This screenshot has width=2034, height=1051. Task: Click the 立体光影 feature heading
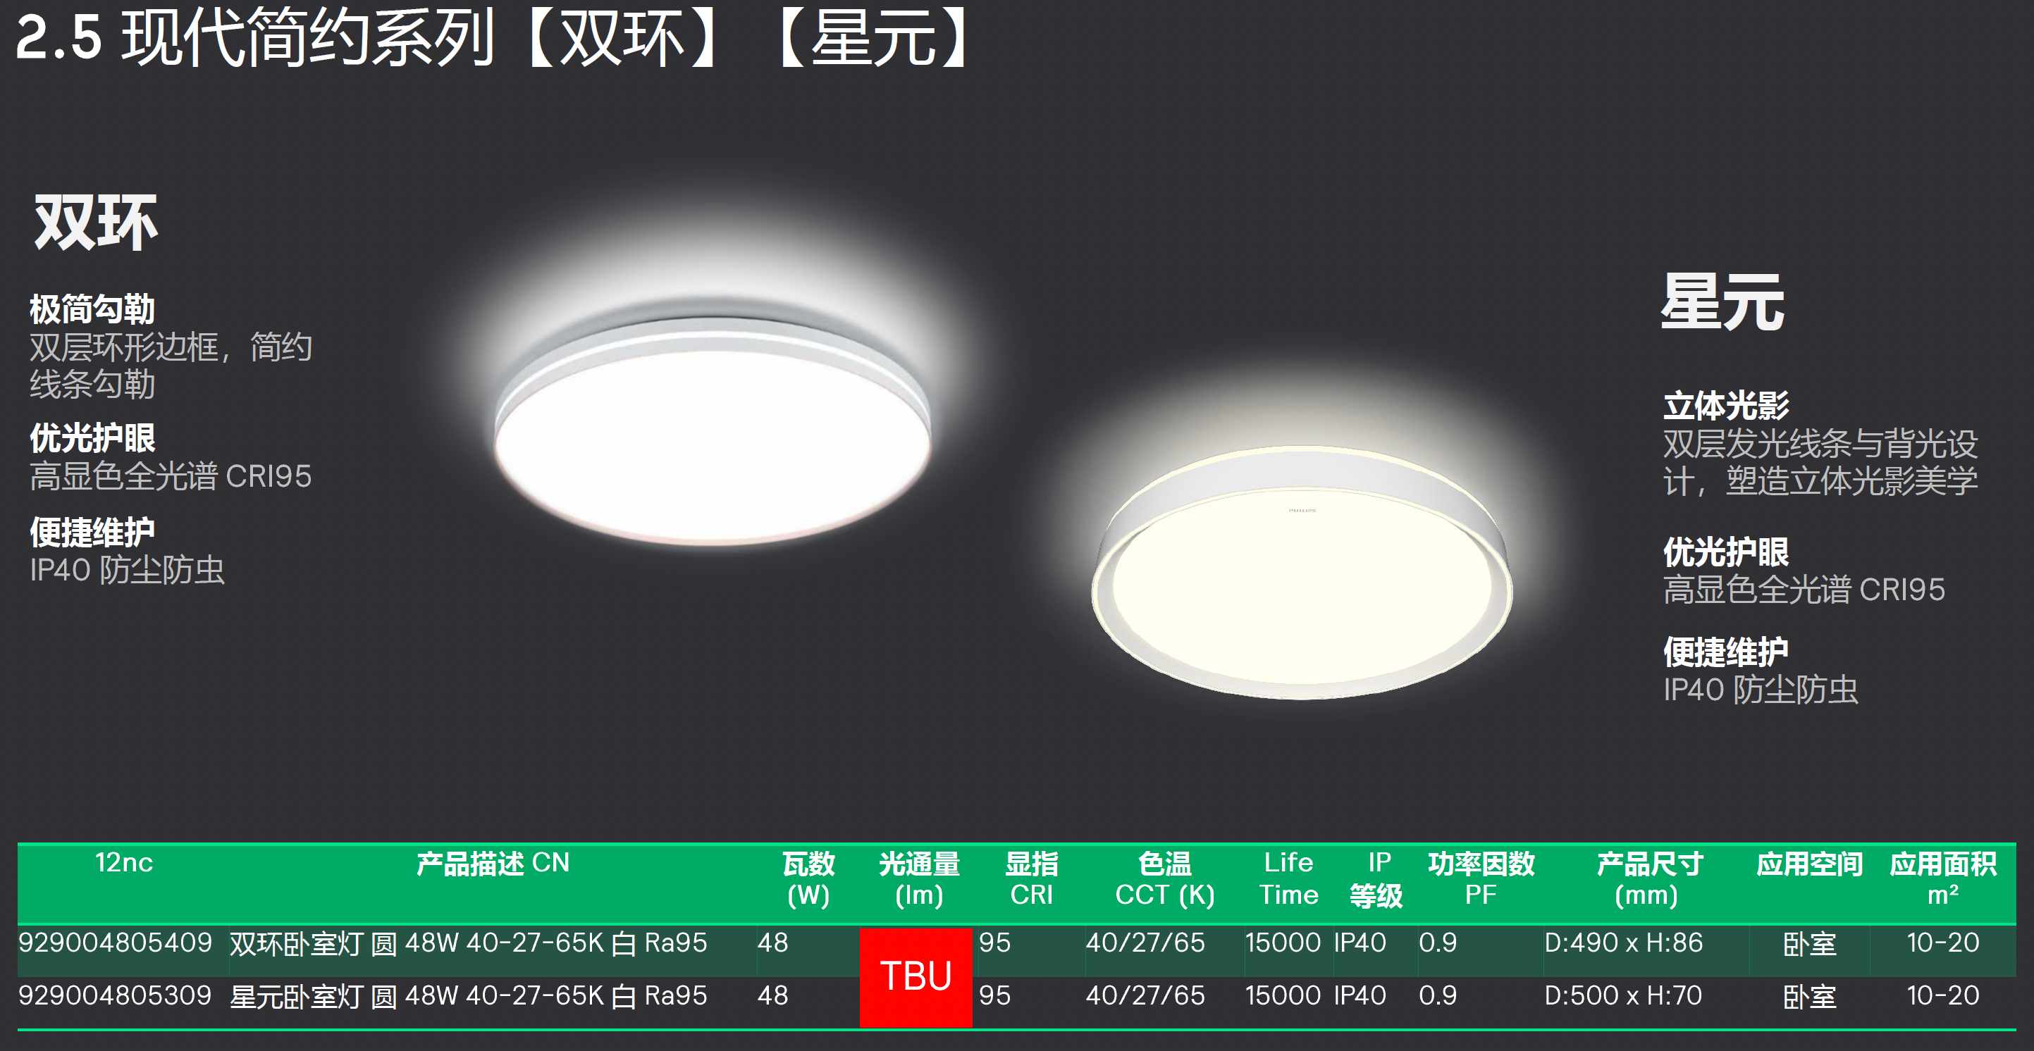pyautogui.click(x=1726, y=406)
